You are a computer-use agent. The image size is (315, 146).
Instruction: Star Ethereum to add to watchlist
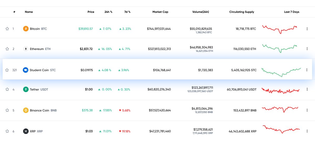7,49
